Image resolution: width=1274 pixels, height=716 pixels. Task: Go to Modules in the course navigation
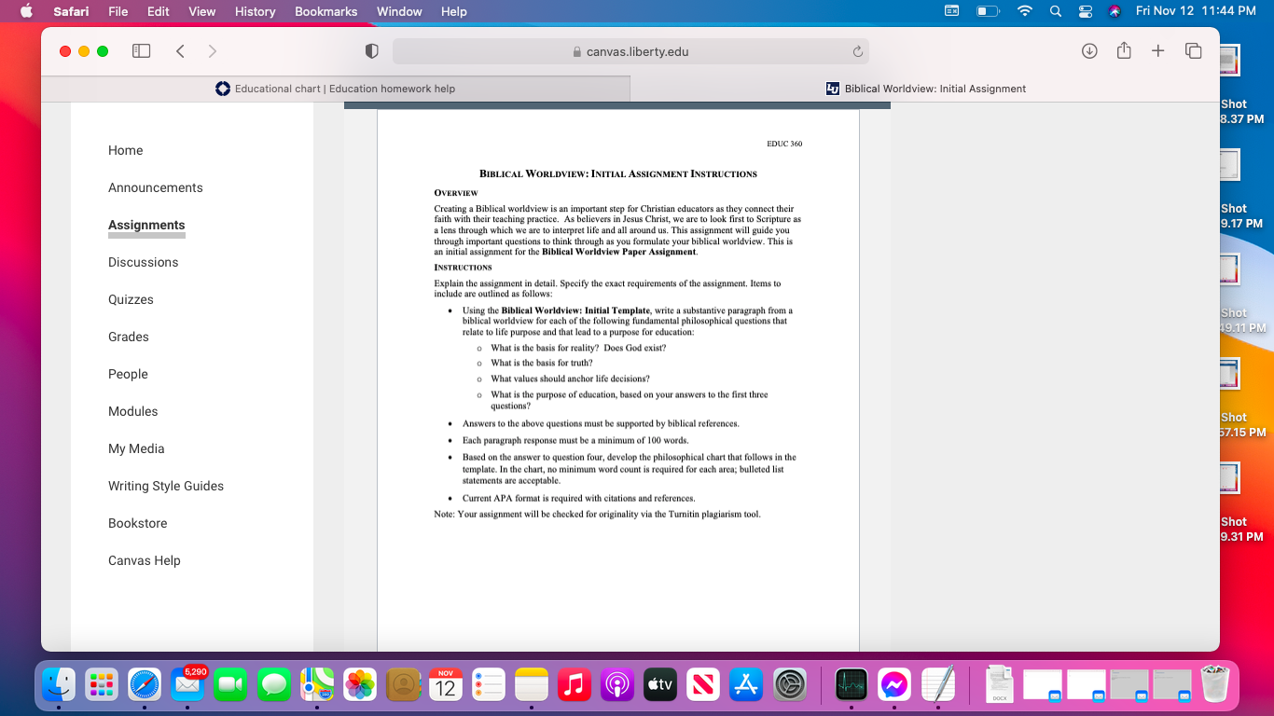[132, 411]
